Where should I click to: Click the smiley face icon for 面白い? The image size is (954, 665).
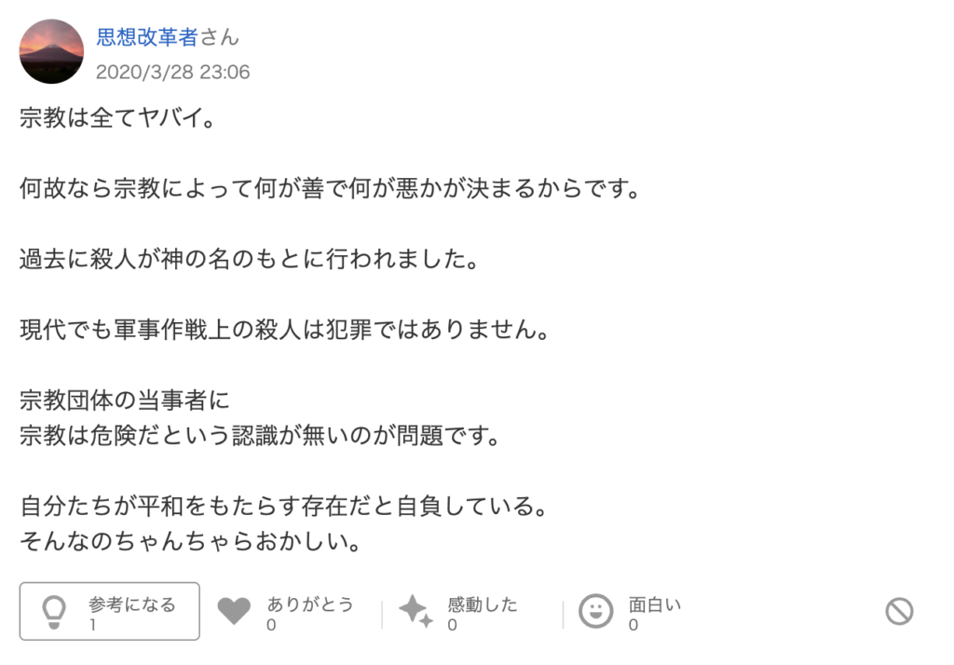[x=595, y=611]
